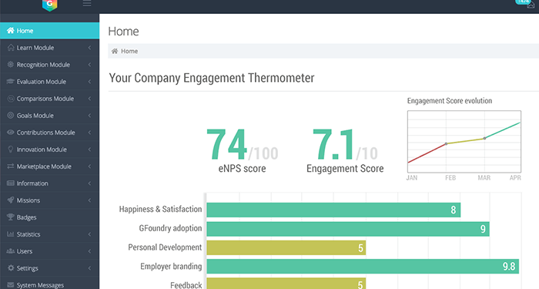Open Contributions Module label

point(45,132)
